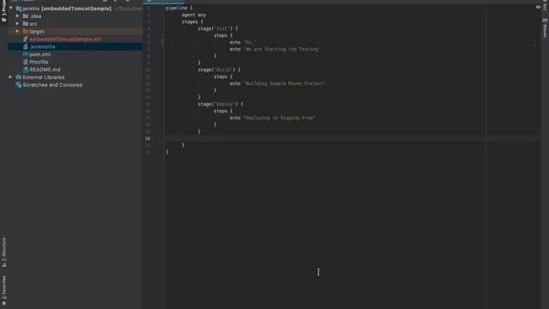Open the Structure tool window tab

[3, 252]
